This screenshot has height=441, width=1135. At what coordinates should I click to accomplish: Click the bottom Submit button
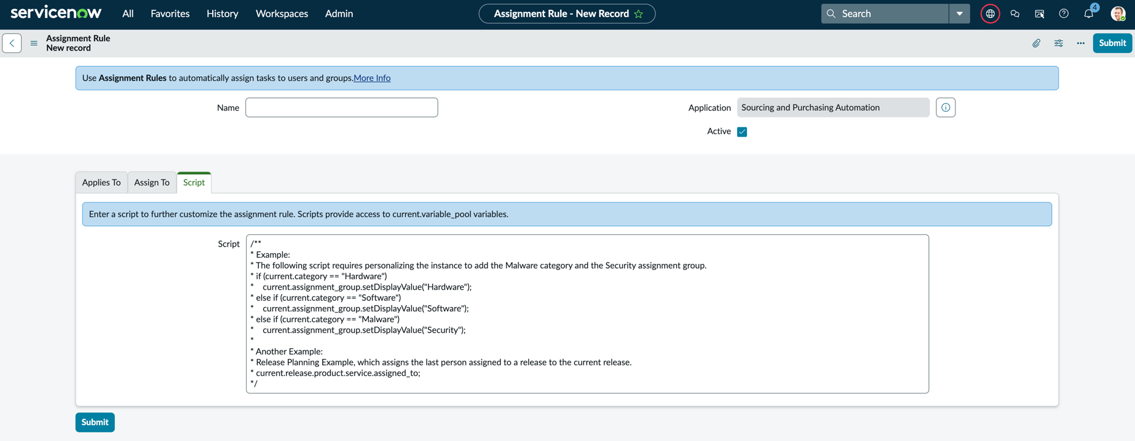[95, 423]
